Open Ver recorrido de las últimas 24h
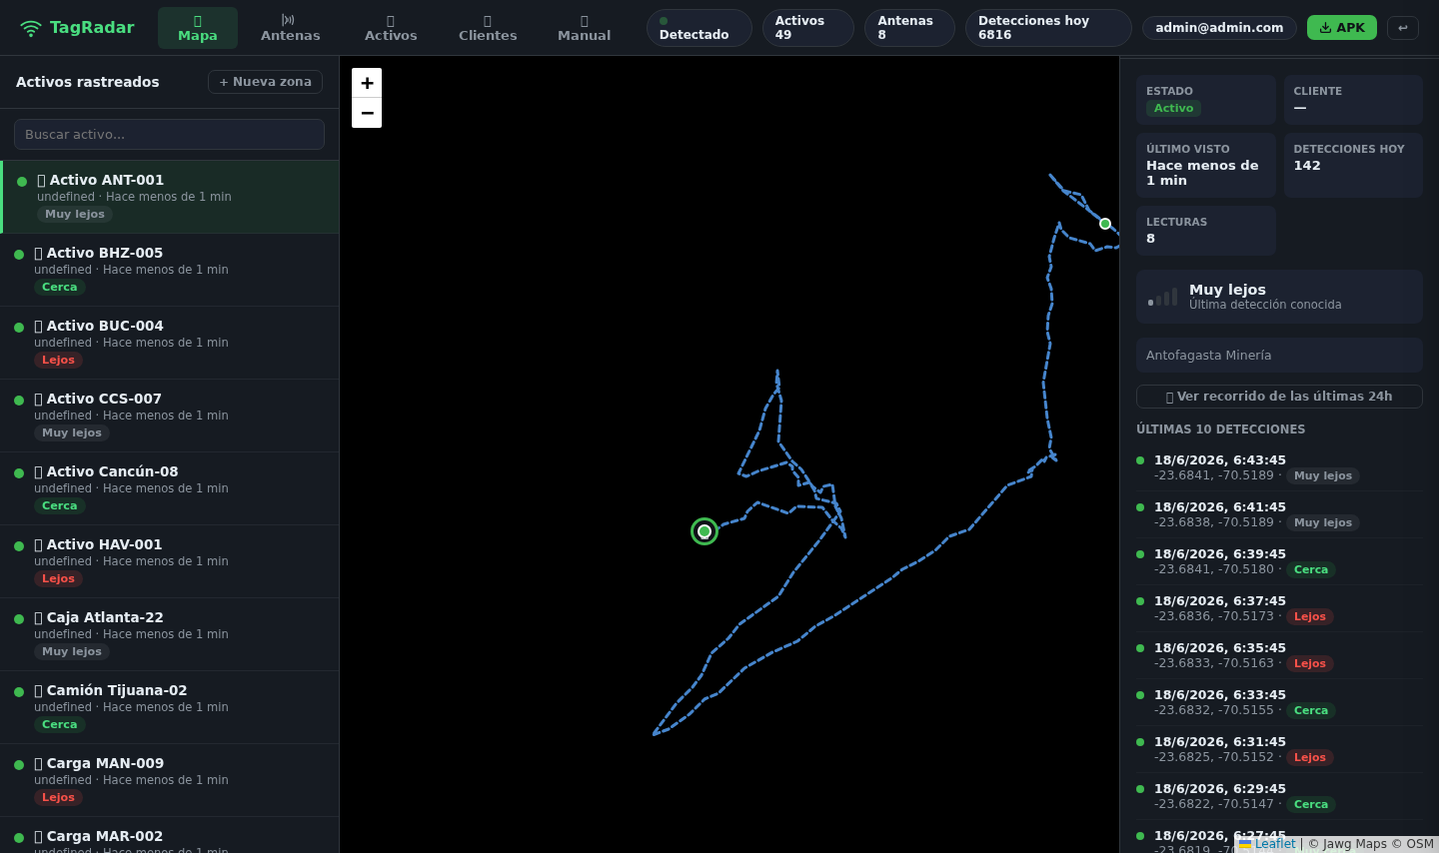The width and height of the screenshot is (1439, 853). click(x=1279, y=397)
